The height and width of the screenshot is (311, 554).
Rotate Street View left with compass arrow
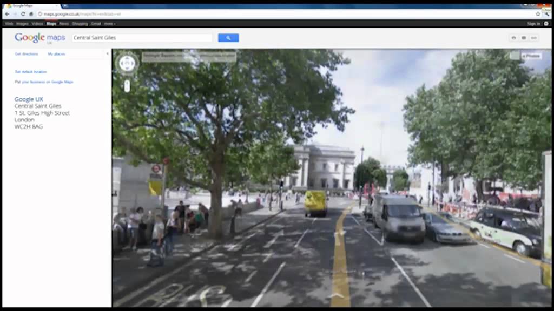tap(122, 64)
